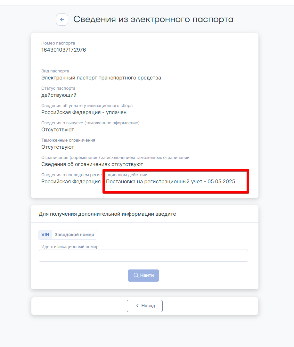Image resolution: width=294 pixels, height=347 pixels.
Task: Click Электронный паспорт транспортного средства value
Action: pos(101,78)
